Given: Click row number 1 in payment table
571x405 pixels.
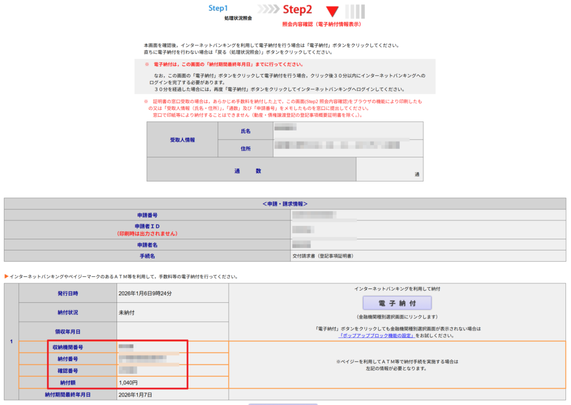Looking at the screenshot, I should [11, 341].
